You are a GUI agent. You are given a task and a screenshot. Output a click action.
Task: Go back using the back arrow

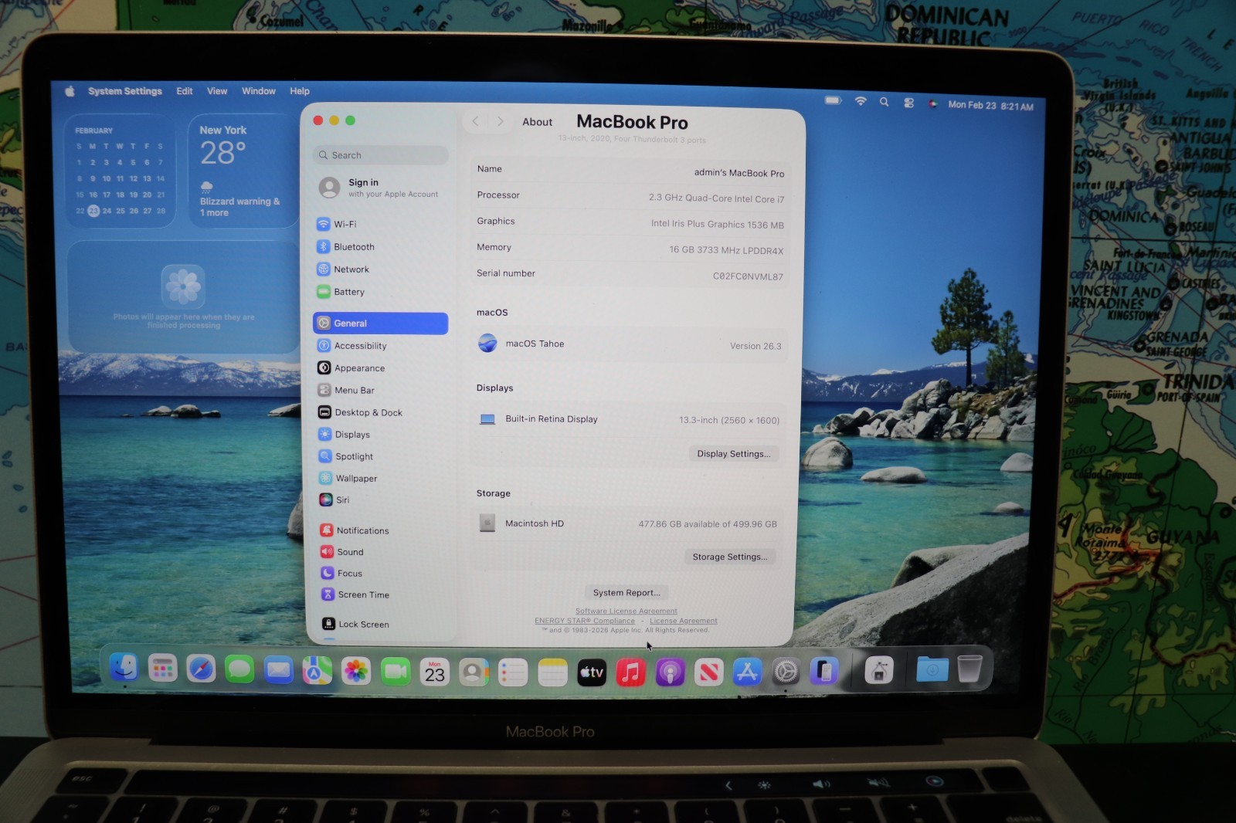pyautogui.click(x=476, y=121)
